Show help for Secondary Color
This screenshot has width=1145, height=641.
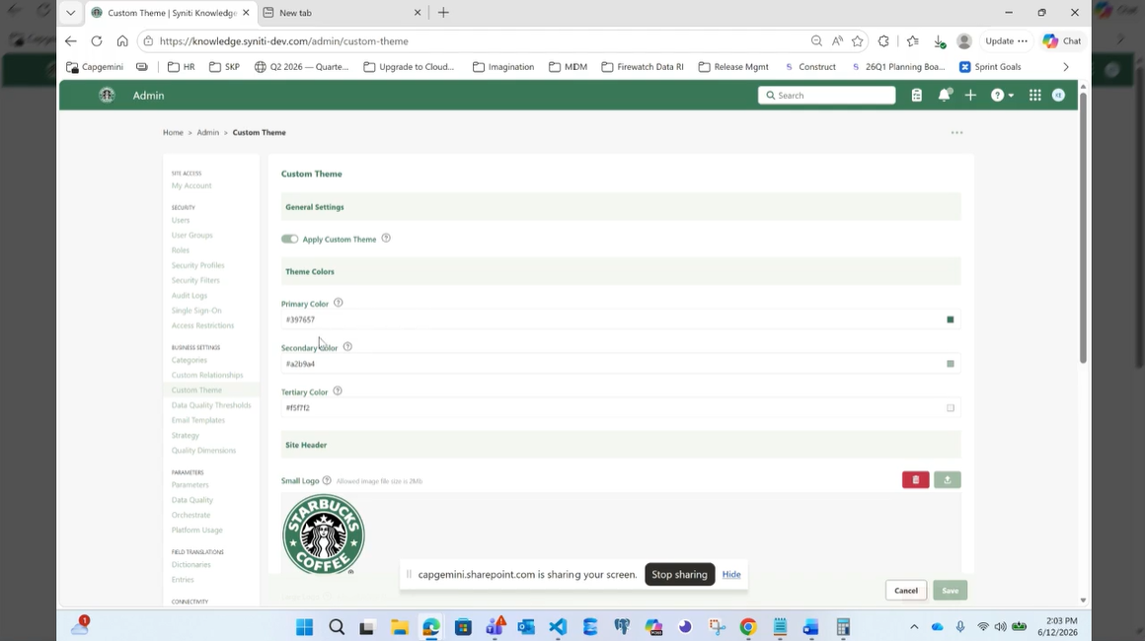point(347,347)
